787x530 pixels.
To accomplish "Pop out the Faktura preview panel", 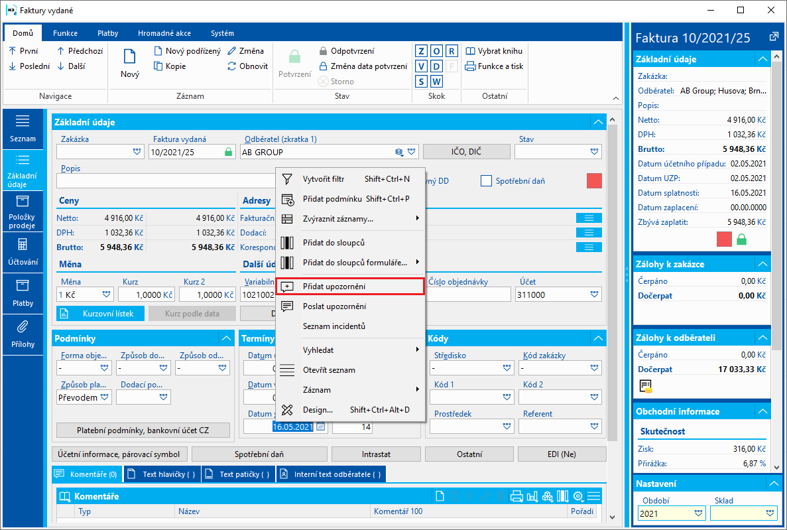I will click(774, 37).
